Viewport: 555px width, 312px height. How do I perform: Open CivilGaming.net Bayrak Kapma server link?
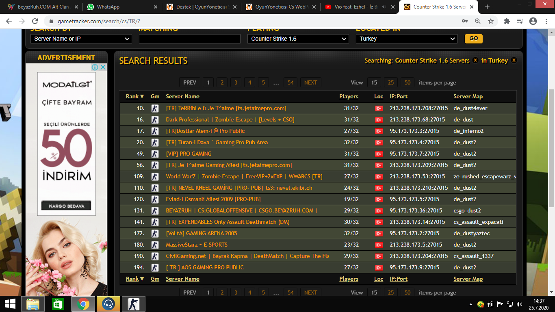pyautogui.click(x=247, y=256)
